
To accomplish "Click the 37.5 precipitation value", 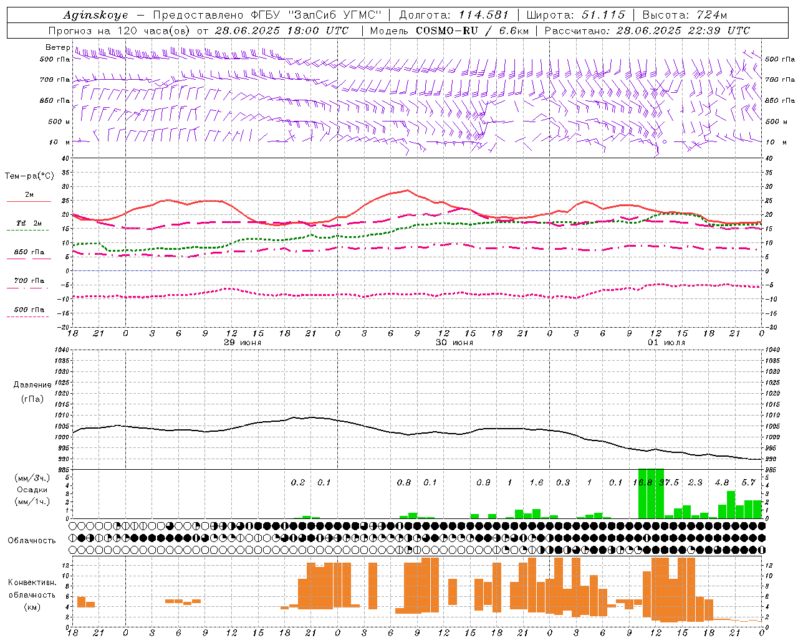I will pyautogui.click(x=669, y=482).
